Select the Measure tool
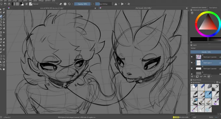 (4, 49)
